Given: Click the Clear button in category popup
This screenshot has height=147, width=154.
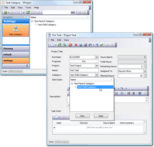Looking at the screenshot, I should pyautogui.click(x=101, y=116).
